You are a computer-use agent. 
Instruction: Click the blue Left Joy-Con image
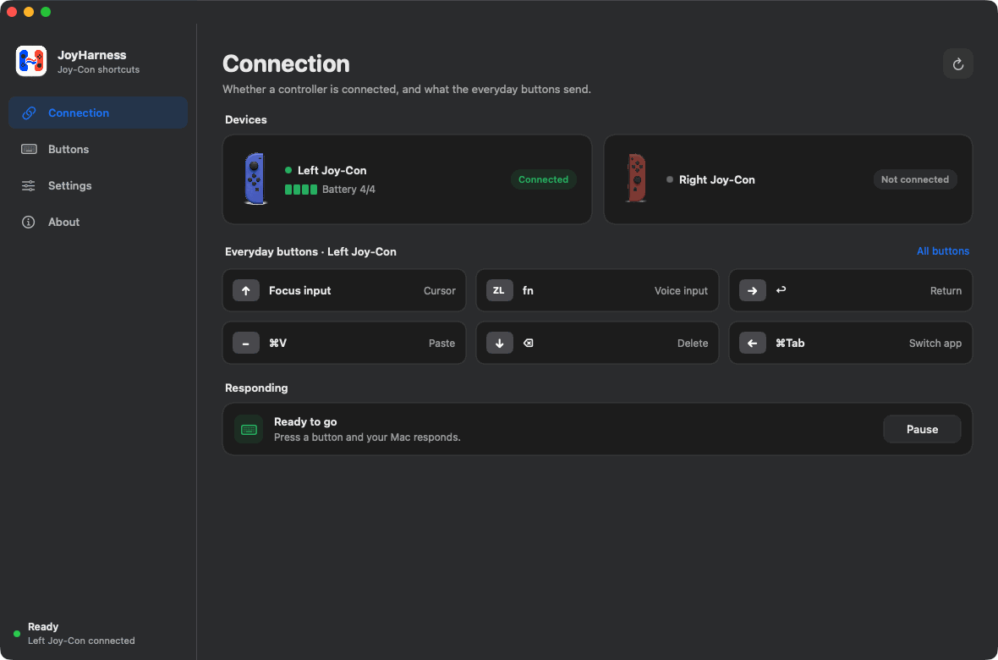coord(255,179)
